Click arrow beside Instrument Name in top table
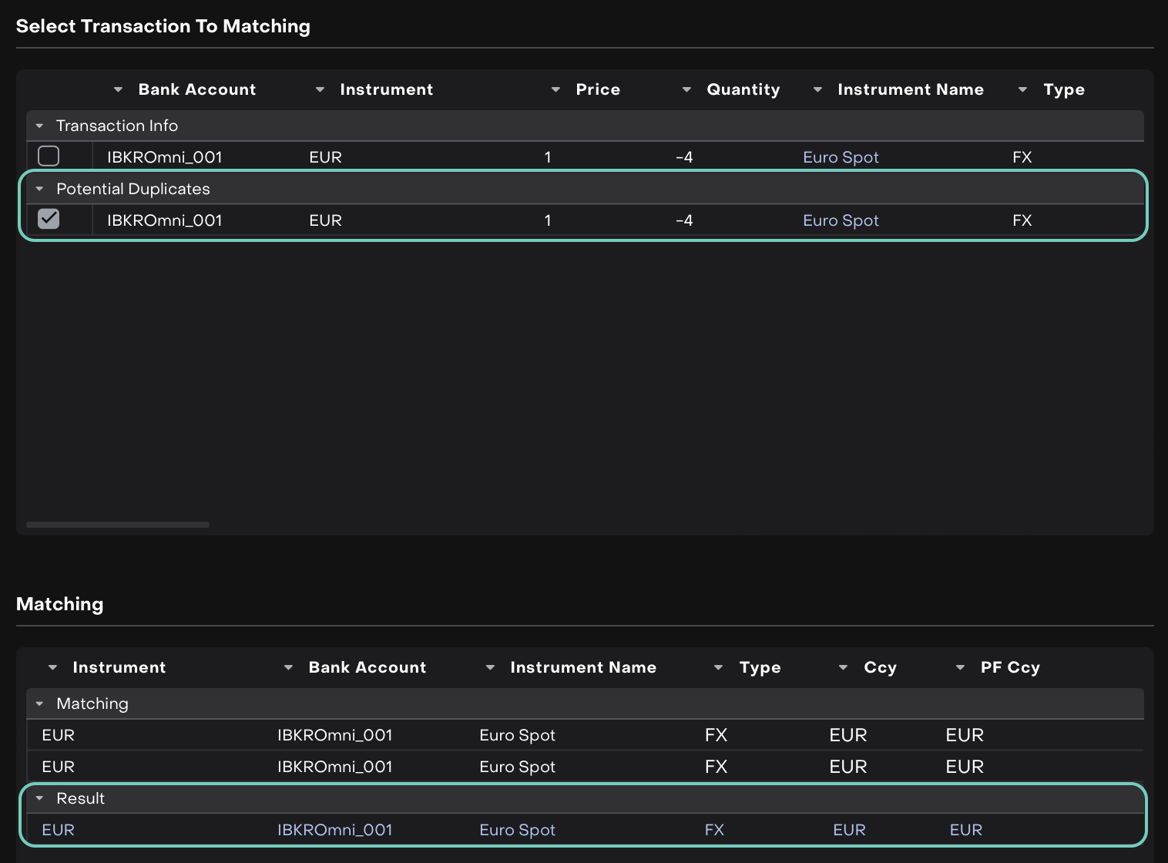 tap(817, 90)
